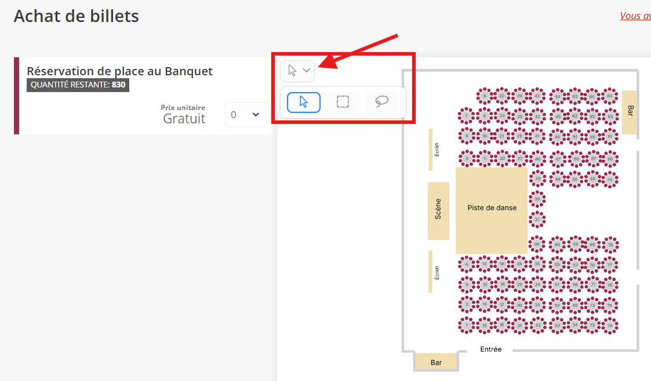Image resolution: width=651 pixels, height=381 pixels.
Task: Select table 49 right of dance floor
Action: [557, 244]
